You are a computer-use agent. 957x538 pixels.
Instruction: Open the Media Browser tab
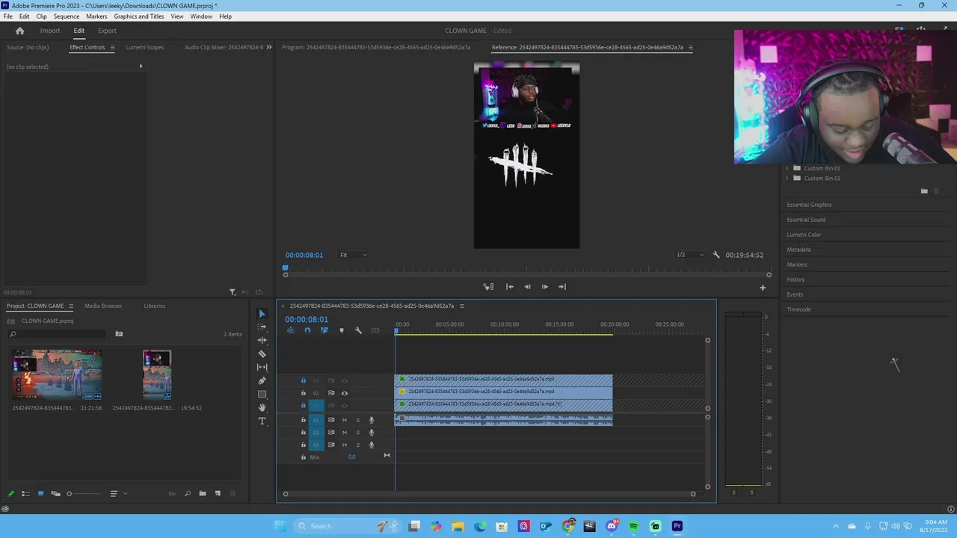pyautogui.click(x=103, y=306)
